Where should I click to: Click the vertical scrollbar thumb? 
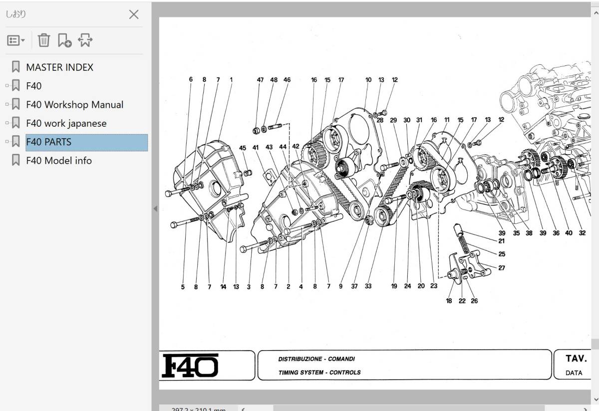[595, 344]
